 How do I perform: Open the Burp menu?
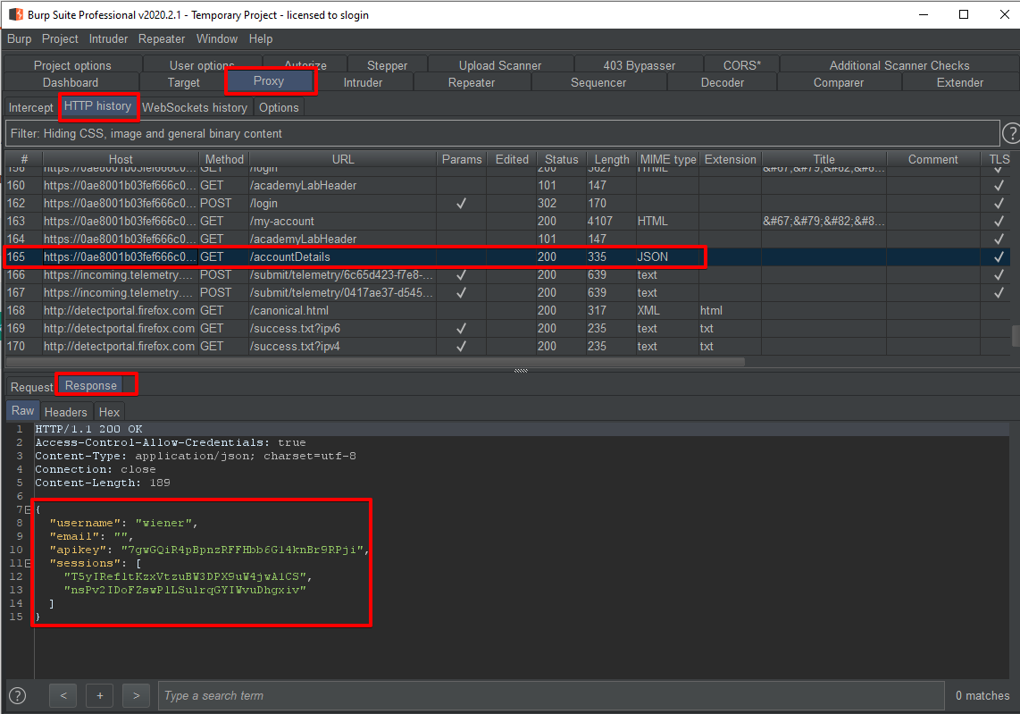[20, 39]
